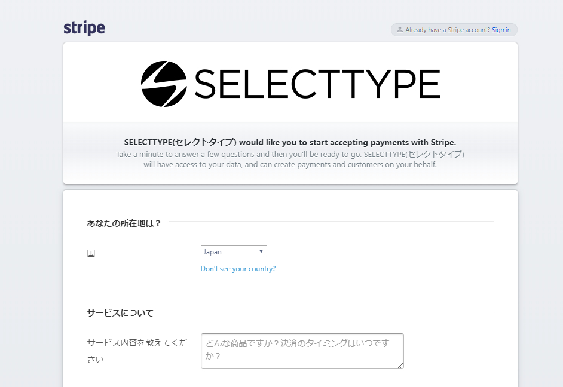Click the あなたの所在地は？ section heading
Image resolution: width=563 pixels, height=387 pixels.
coord(124,223)
